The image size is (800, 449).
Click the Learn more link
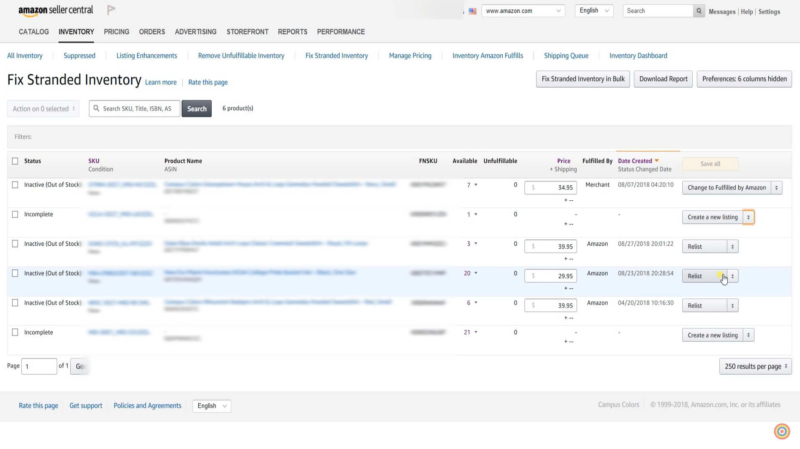[161, 82]
